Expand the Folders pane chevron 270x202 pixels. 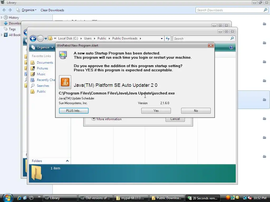coord(67,161)
